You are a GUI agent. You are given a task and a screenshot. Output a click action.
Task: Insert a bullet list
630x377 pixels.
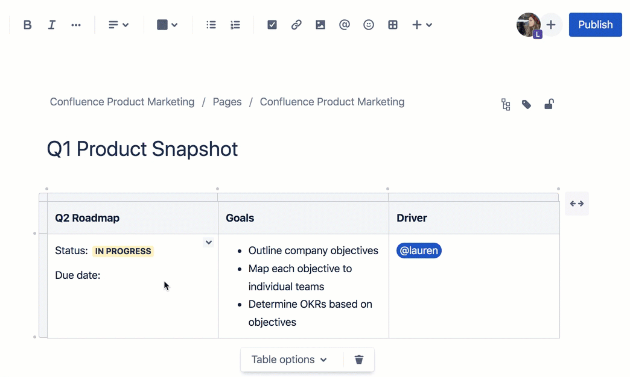pyautogui.click(x=211, y=25)
